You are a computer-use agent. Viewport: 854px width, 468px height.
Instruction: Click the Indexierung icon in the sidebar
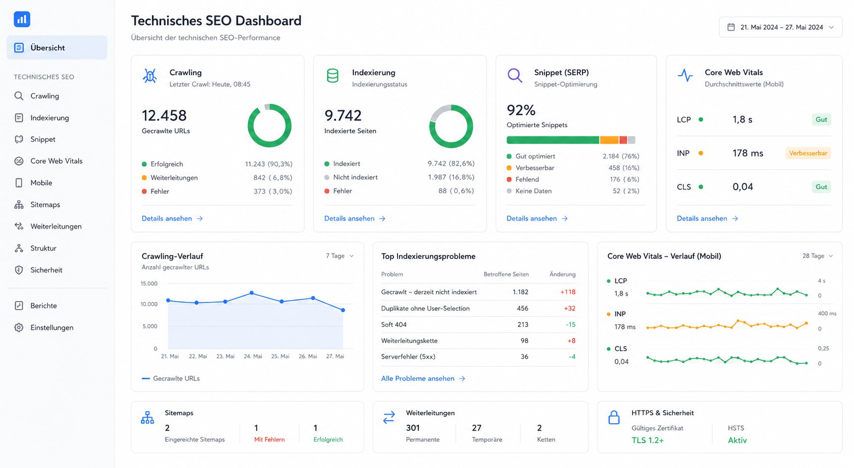[x=19, y=118]
